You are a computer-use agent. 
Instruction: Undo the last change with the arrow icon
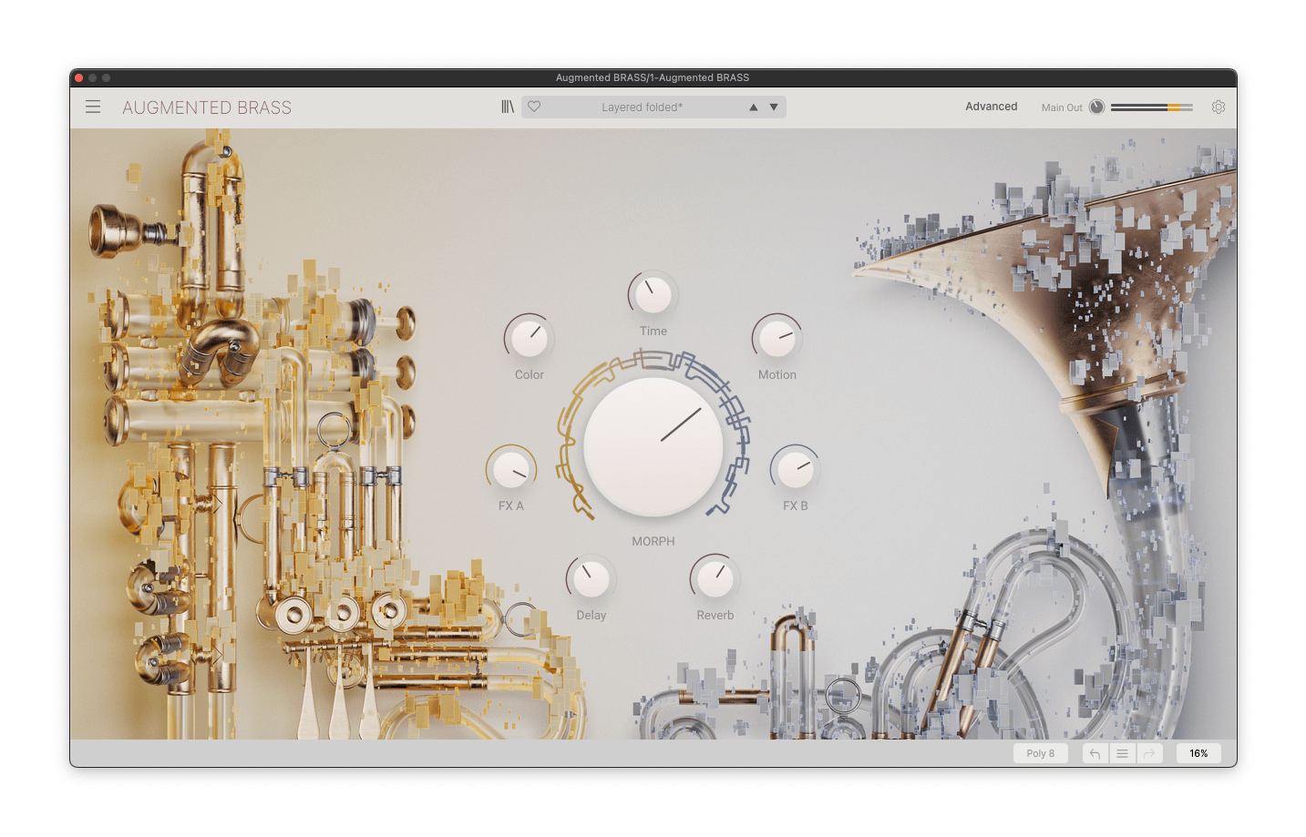point(1095,753)
